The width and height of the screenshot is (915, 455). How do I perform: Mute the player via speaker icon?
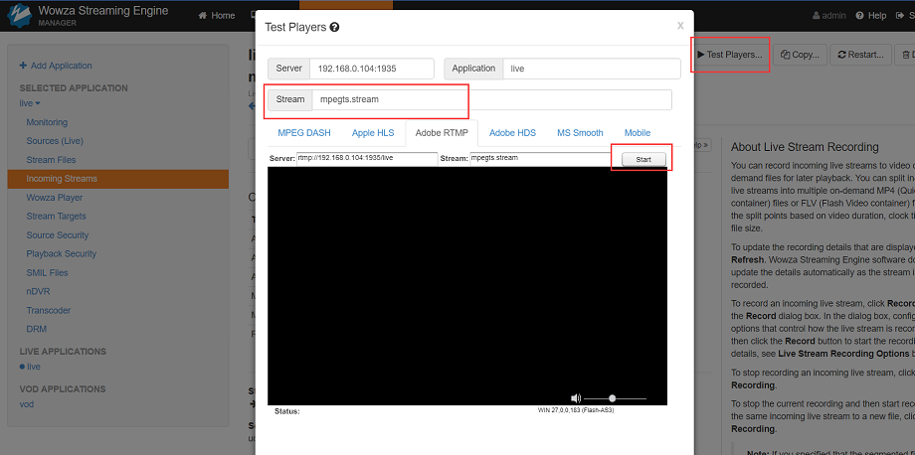[x=576, y=398]
